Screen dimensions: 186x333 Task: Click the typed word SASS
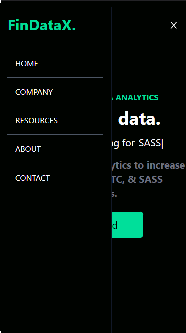[x=150, y=143]
